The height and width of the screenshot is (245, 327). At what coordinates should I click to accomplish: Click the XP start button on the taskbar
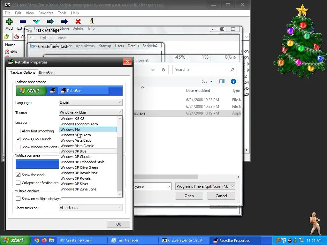pos(15,240)
